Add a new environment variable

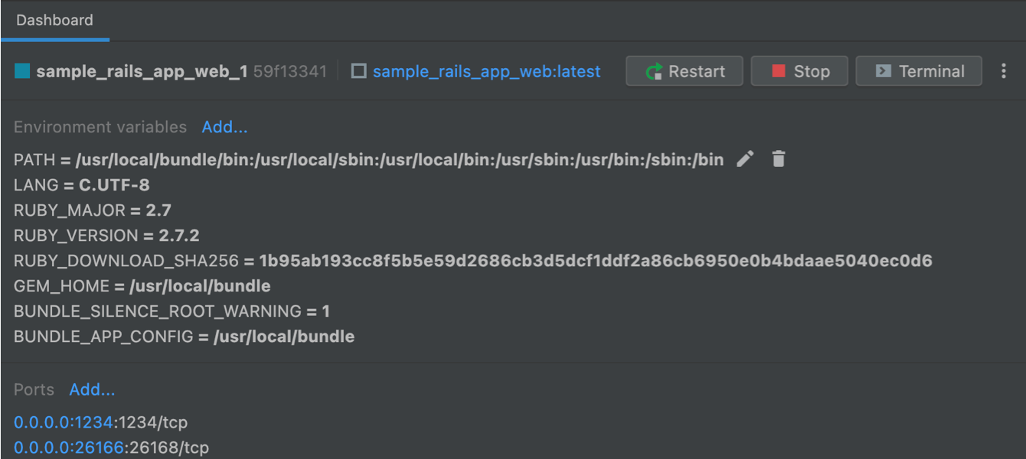tap(224, 127)
